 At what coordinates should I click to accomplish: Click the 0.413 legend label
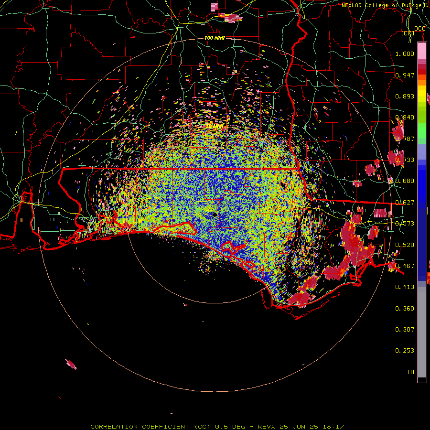(x=405, y=287)
